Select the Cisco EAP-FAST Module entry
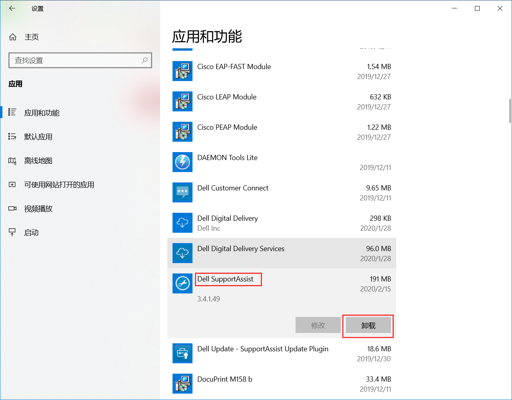Screen dimensions: 512x400 tap(282, 71)
